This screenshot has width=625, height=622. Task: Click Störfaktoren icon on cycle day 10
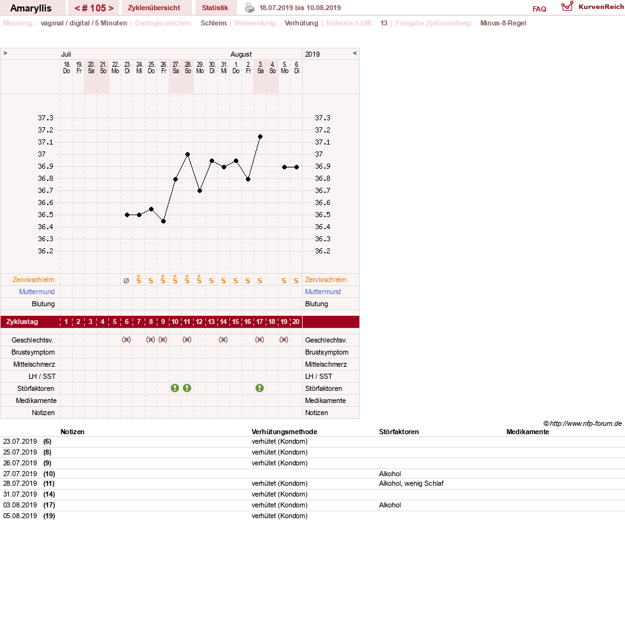tap(175, 388)
